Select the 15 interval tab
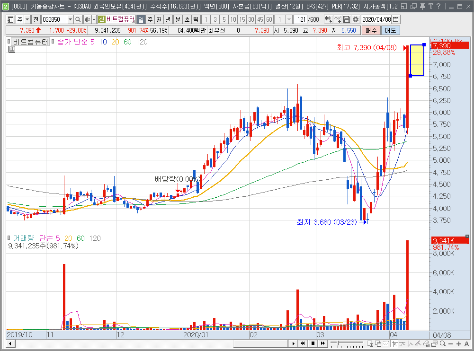The image size is (474, 351). click(x=242, y=20)
